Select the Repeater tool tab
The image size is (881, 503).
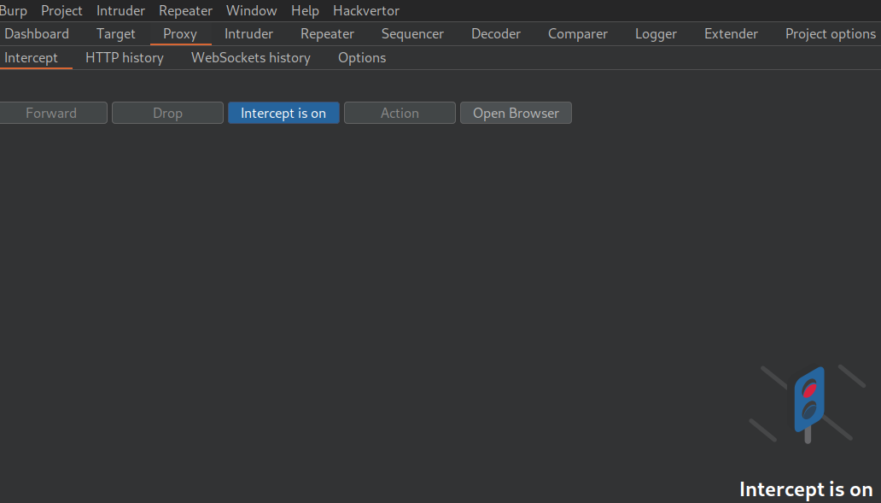click(x=327, y=33)
